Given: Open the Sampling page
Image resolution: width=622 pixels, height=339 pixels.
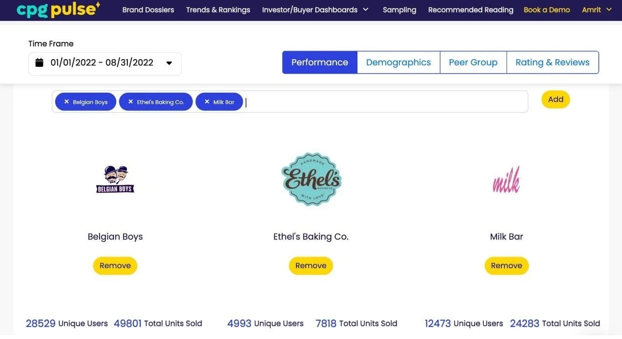Looking at the screenshot, I should pyautogui.click(x=399, y=10).
